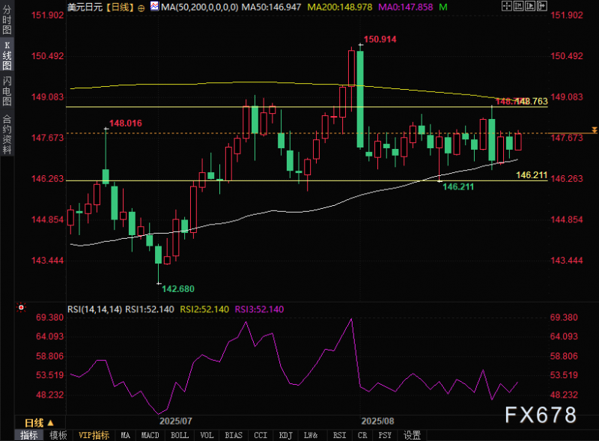
Task: Click the 148.016 price label
Action: pos(125,123)
